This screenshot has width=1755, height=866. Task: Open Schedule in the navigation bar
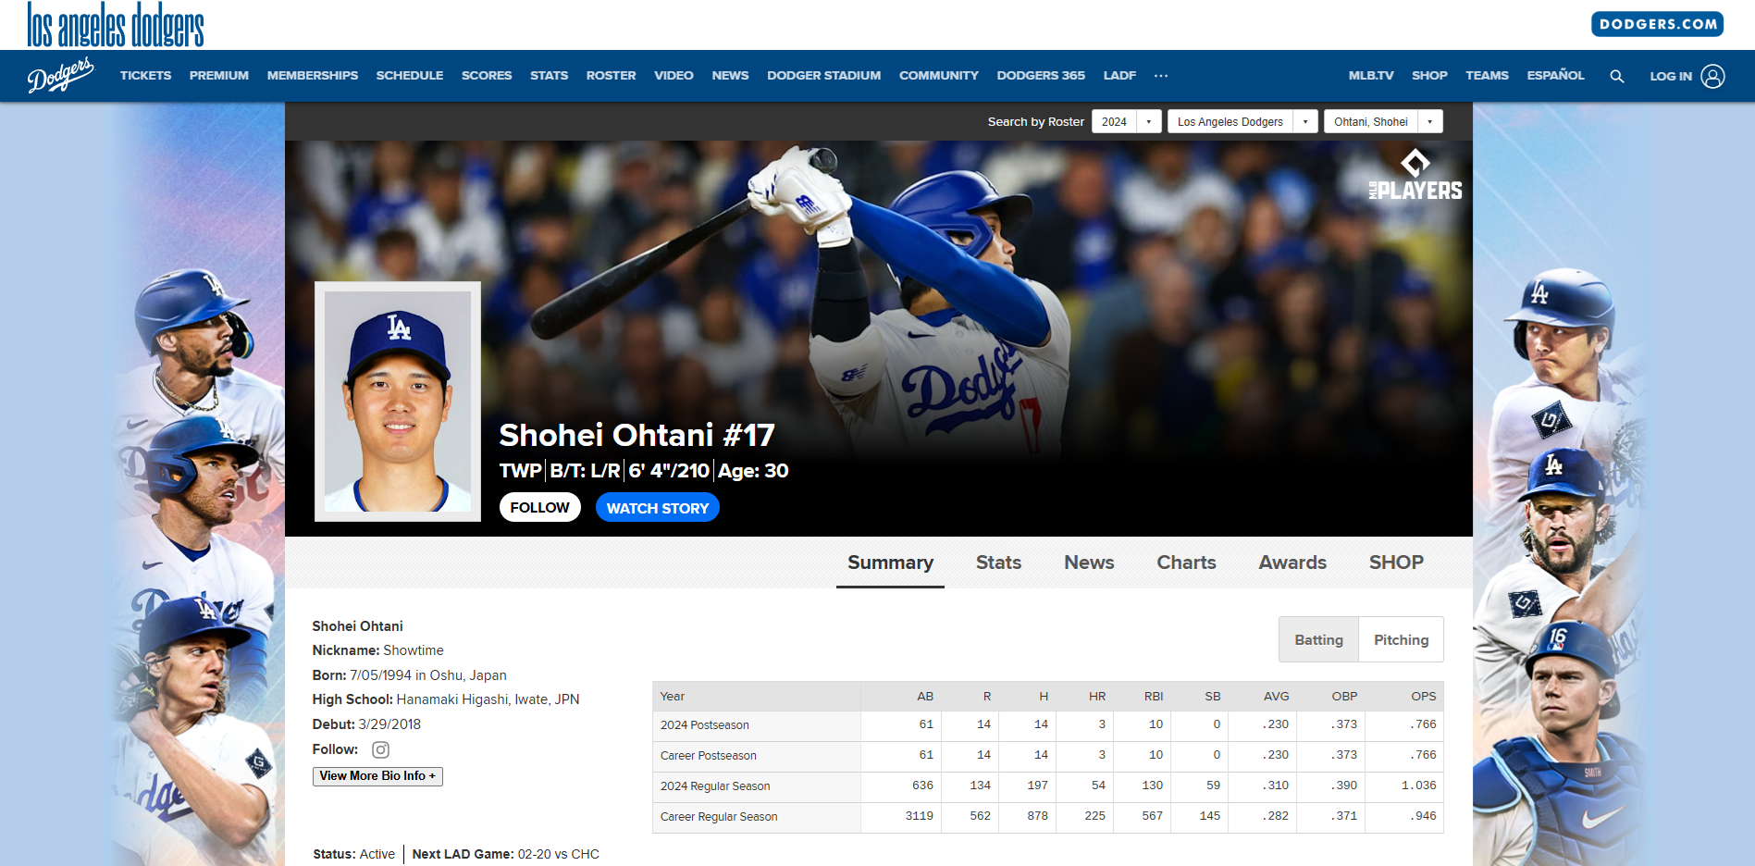(409, 76)
